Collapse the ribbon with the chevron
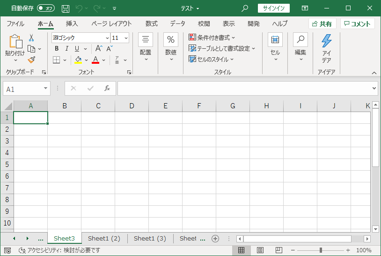The image size is (381, 256). (374, 73)
